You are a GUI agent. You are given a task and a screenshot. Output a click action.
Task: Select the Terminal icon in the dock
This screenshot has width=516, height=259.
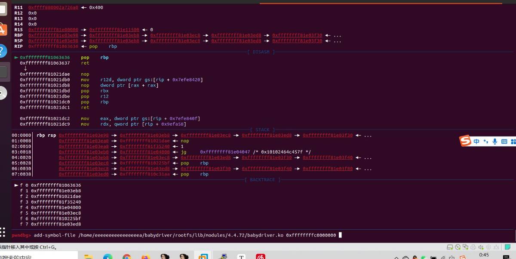point(3,71)
